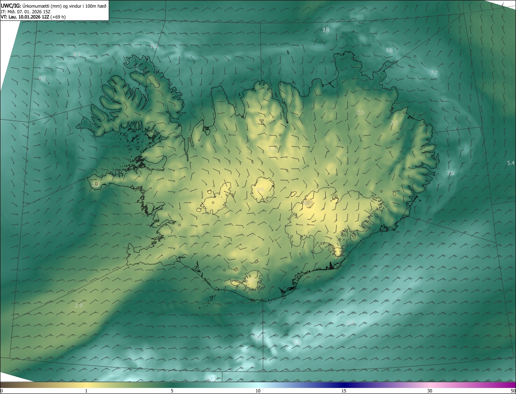Image resolution: width=516 pixels, height=394 pixels.
Task: Click the '2.5' value over northeast Iceland
Action: click(x=360, y=113)
